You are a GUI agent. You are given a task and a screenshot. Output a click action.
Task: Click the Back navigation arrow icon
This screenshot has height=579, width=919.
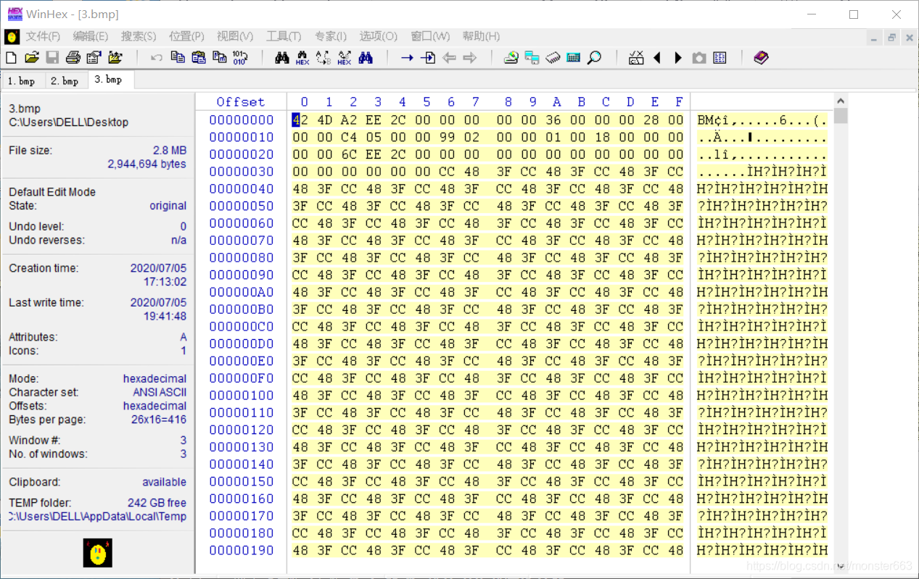[449, 57]
